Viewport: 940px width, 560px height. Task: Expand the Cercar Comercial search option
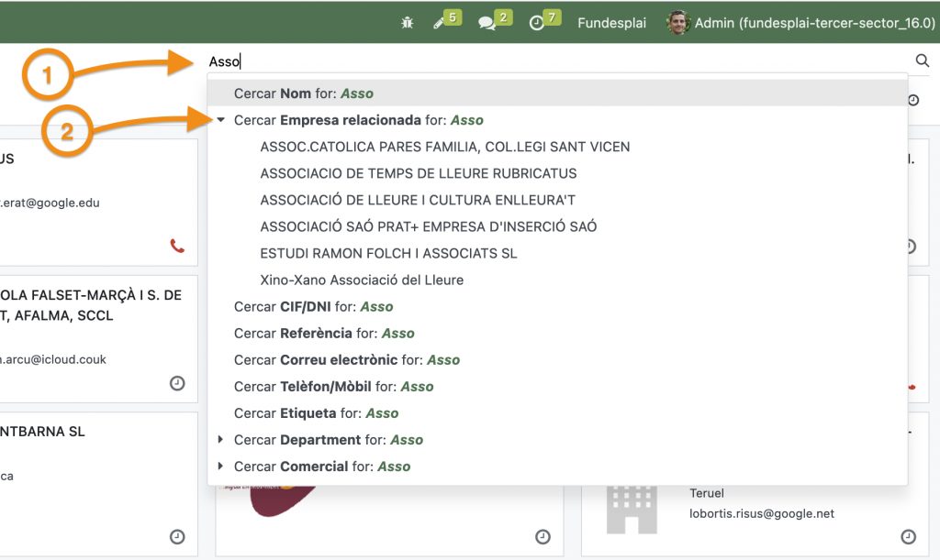click(x=220, y=467)
